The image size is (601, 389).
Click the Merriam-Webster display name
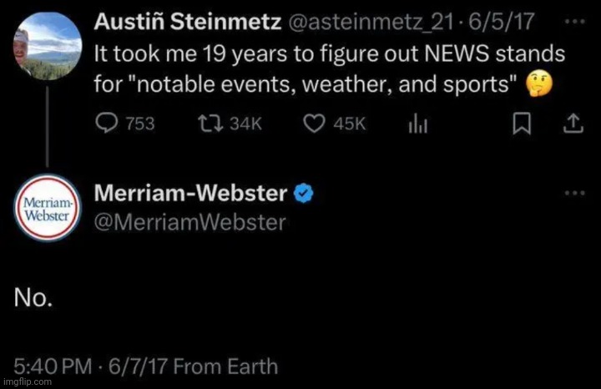click(x=191, y=194)
